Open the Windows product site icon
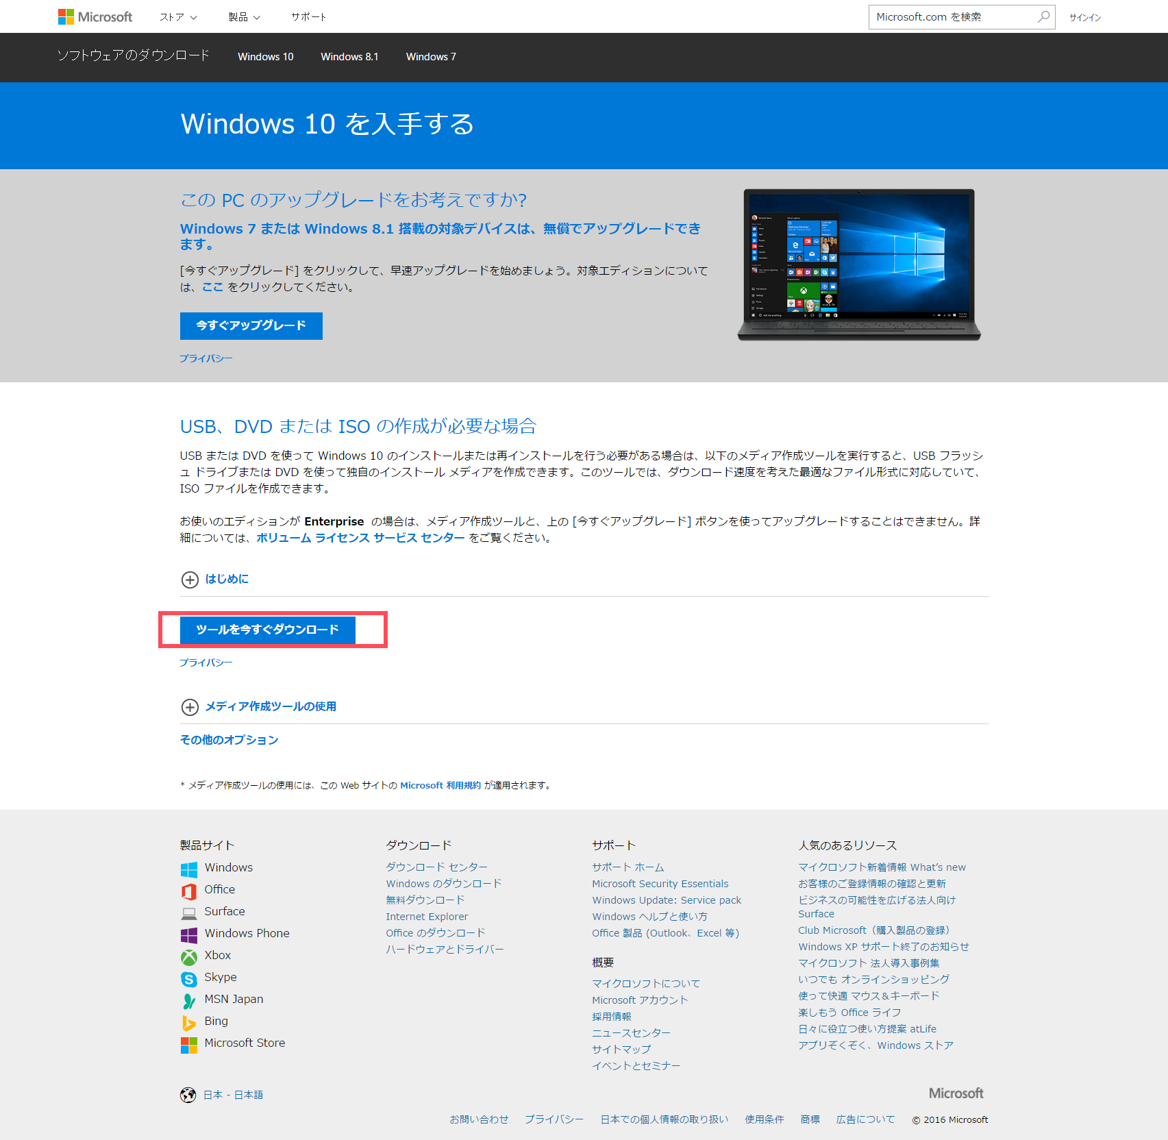Image resolution: width=1168 pixels, height=1140 pixels. click(189, 869)
